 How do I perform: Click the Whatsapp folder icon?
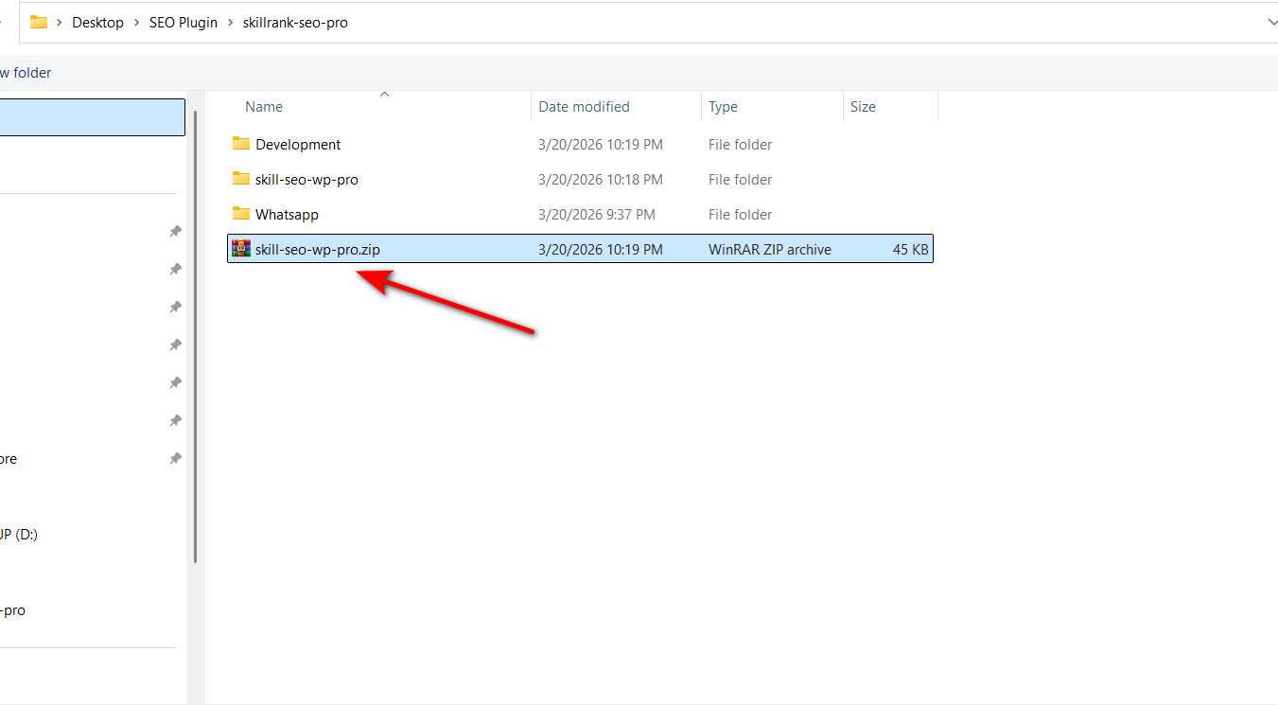[x=240, y=214]
